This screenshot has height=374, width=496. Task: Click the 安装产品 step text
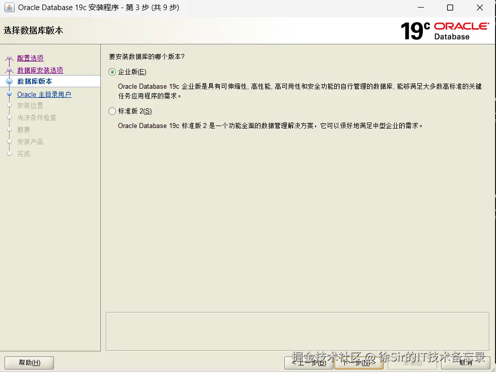(x=30, y=142)
